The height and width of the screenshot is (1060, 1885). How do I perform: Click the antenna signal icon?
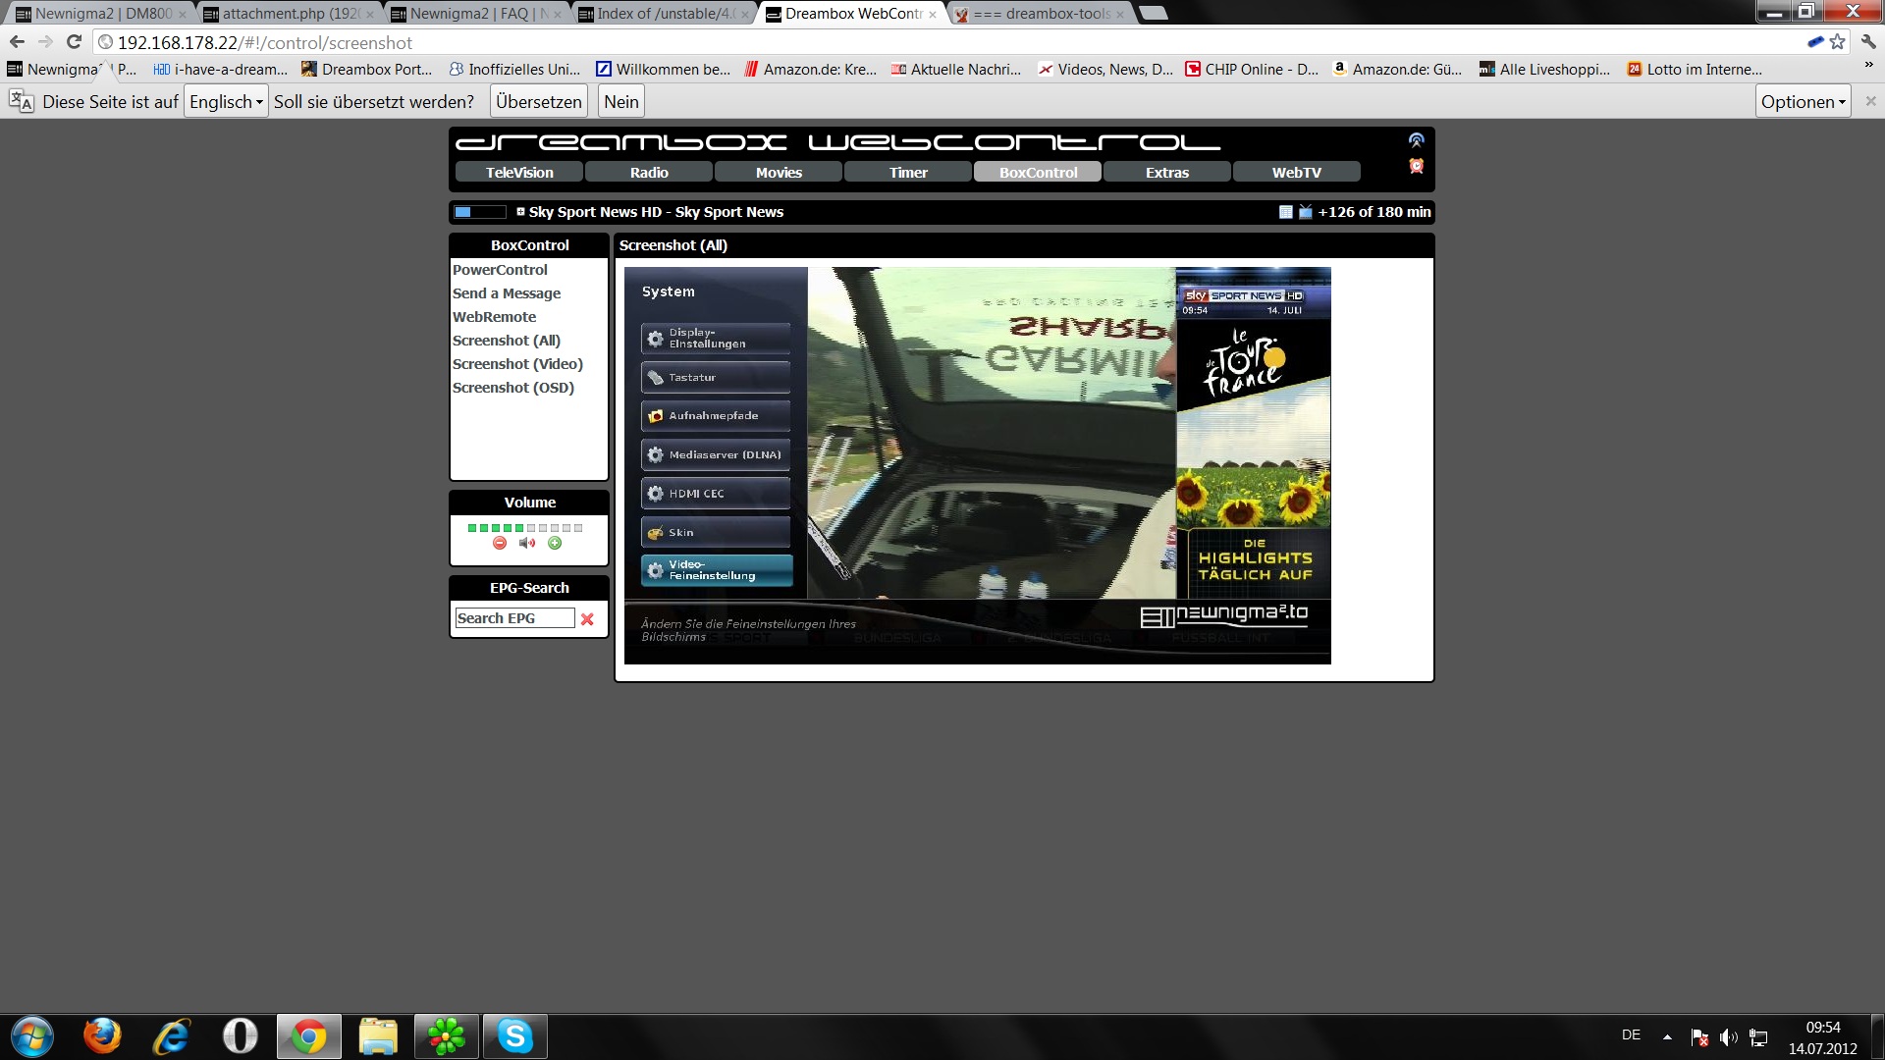click(x=1416, y=140)
